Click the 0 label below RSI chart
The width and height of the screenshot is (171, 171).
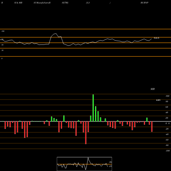pos(2,58)
